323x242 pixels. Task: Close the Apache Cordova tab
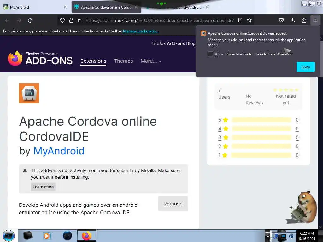click(x=136, y=7)
